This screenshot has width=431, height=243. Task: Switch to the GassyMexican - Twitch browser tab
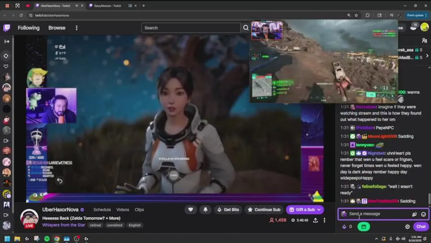pyautogui.click(x=108, y=6)
